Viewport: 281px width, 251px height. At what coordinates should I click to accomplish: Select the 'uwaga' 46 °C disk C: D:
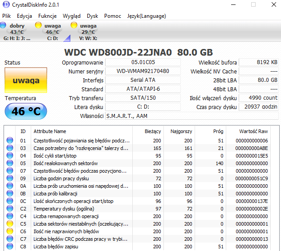tap(53, 32)
